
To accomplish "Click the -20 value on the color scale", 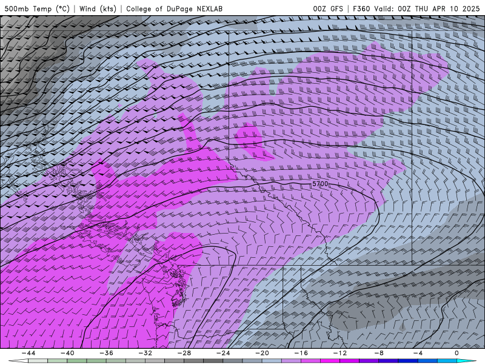I will pos(262,353).
